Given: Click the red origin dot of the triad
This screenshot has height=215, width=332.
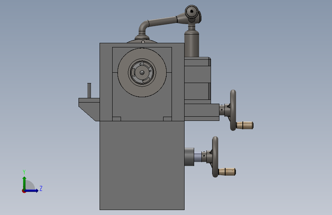Looking at the screenshot, I should (x=24, y=191).
